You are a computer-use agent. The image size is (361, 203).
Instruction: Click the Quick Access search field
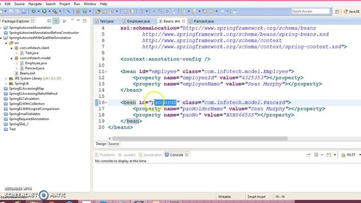click(x=311, y=11)
